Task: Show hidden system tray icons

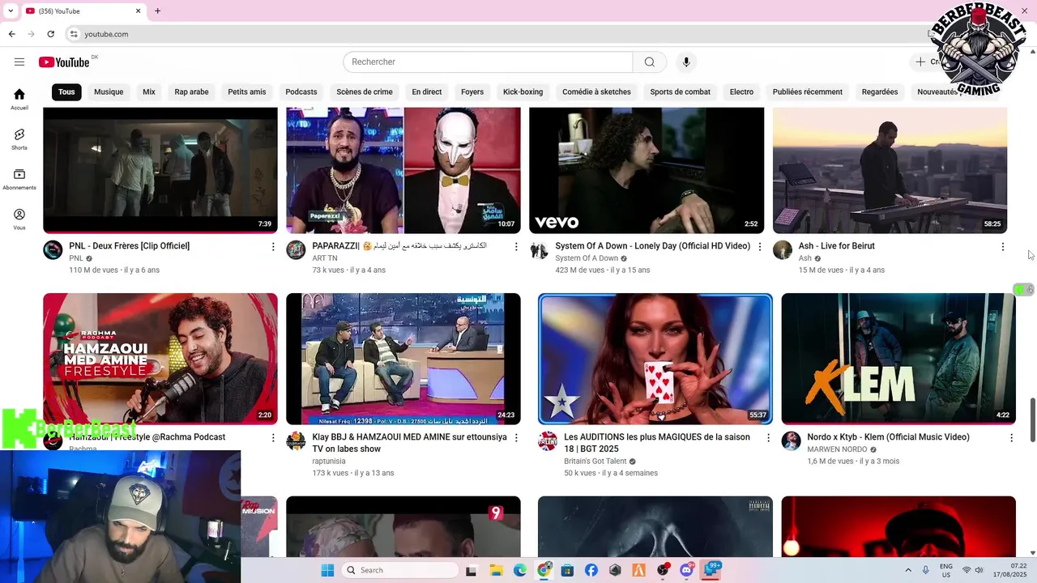Action: (907, 570)
